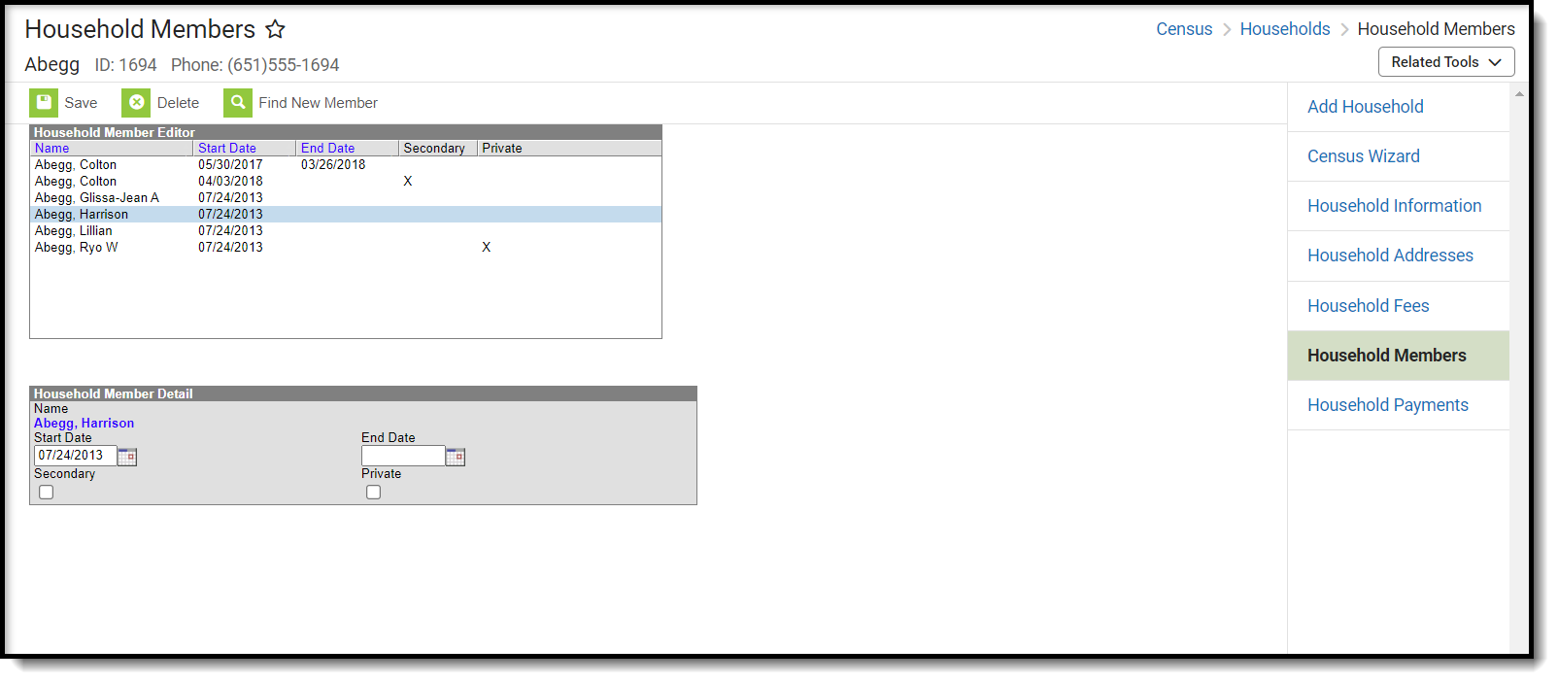Click the Find New Member search icon
1558x683 pixels.
[238, 103]
